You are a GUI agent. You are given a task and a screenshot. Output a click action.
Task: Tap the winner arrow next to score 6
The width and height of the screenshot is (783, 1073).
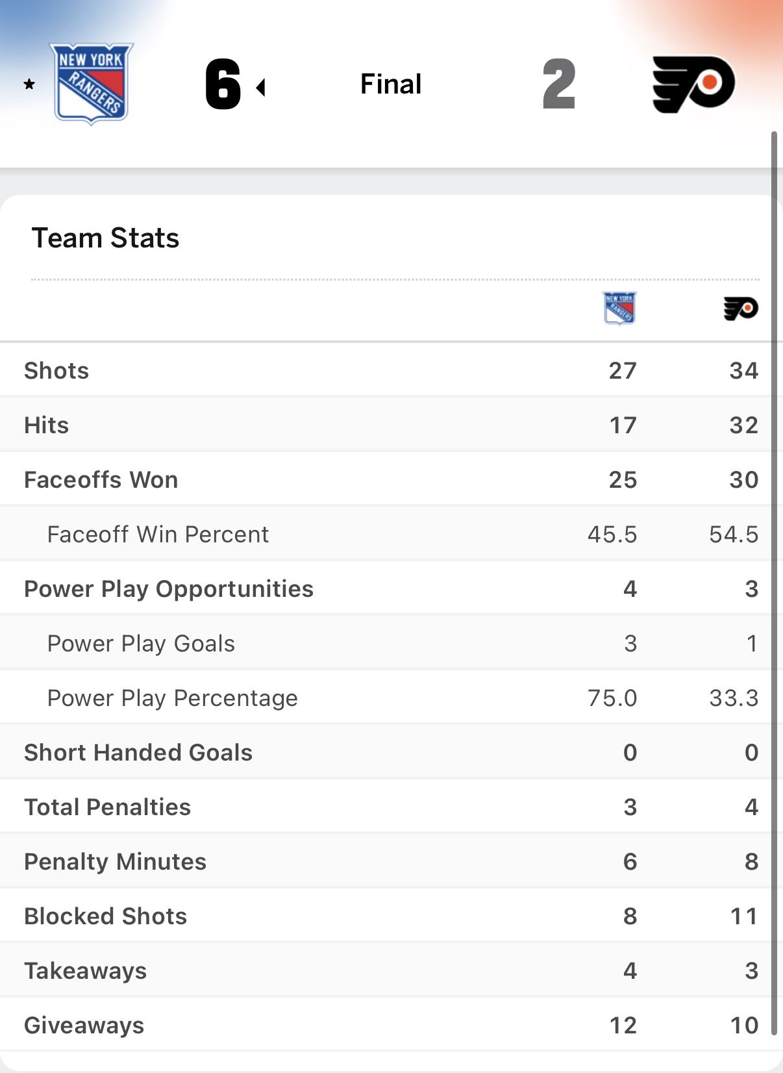coord(261,87)
